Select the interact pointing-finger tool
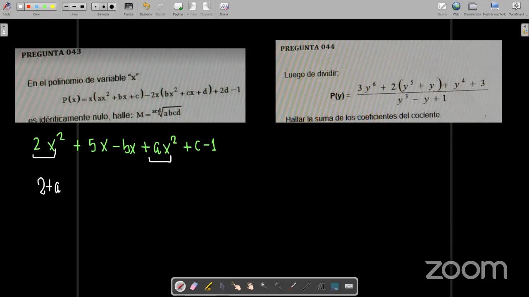The height and width of the screenshot is (297, 529). point(236,286)
